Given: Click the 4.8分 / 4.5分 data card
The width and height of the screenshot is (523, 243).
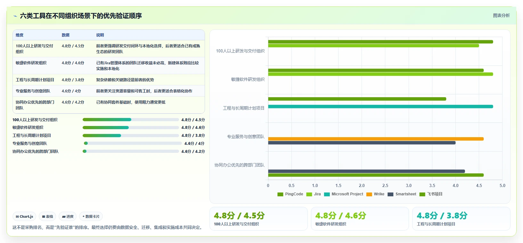Looking at the screenshot, I should pos(258,219).
